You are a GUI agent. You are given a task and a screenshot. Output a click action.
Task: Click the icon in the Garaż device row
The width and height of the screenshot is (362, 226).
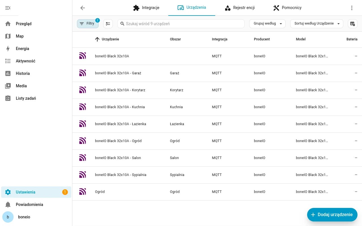[x=83, y=73]
